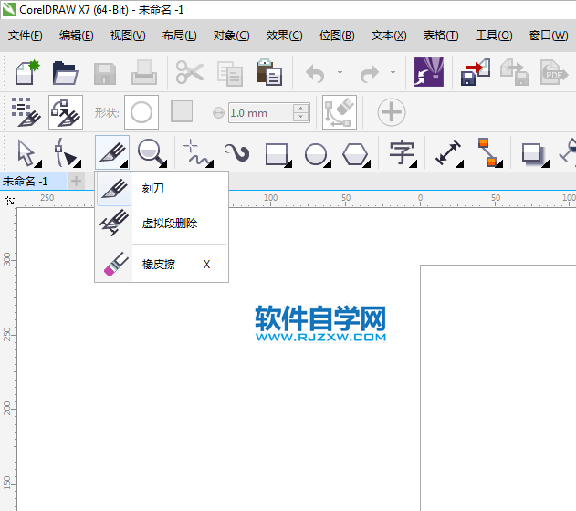Click the Undo arrow

point(315,73)
